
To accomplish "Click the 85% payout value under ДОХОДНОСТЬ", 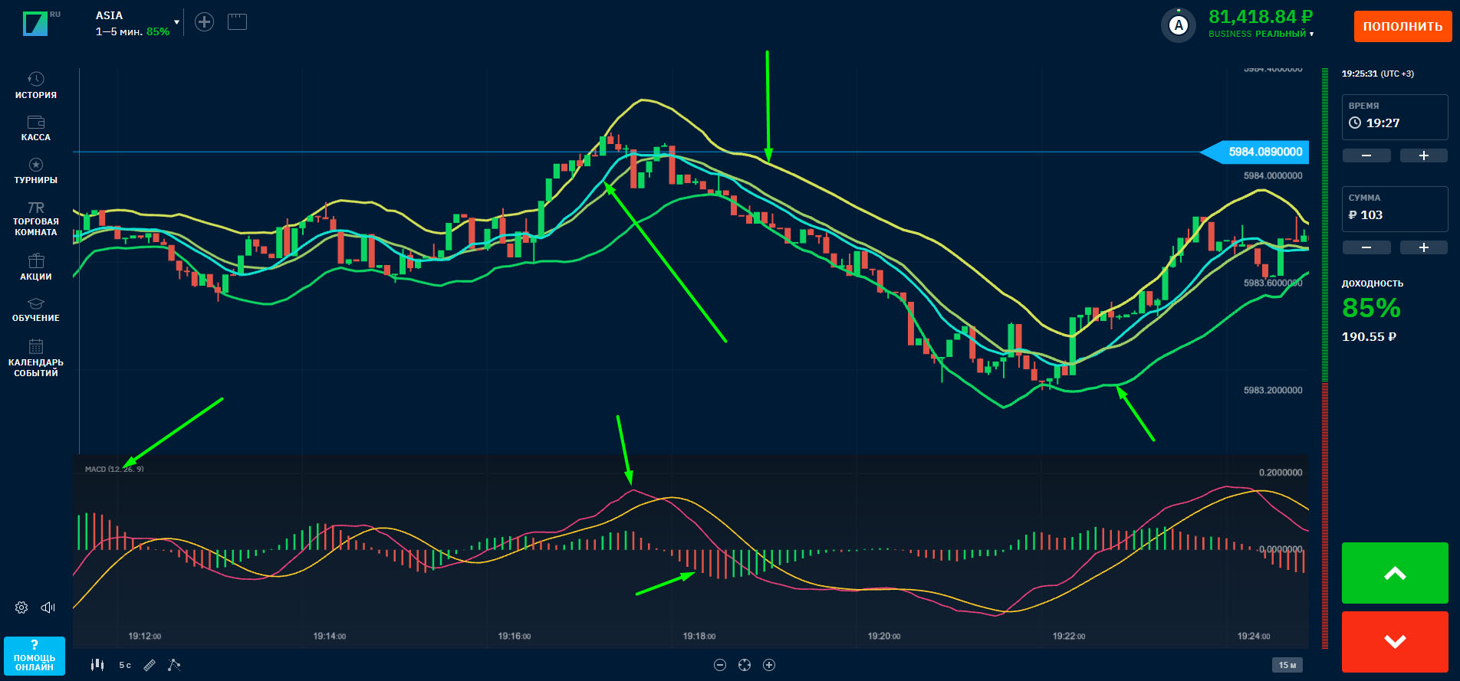I will tap(1371, 308).
